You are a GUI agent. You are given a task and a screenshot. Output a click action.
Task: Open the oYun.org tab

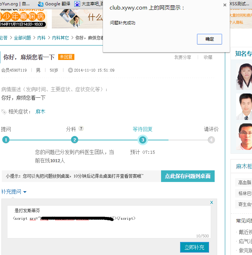(x=14, y=4)
